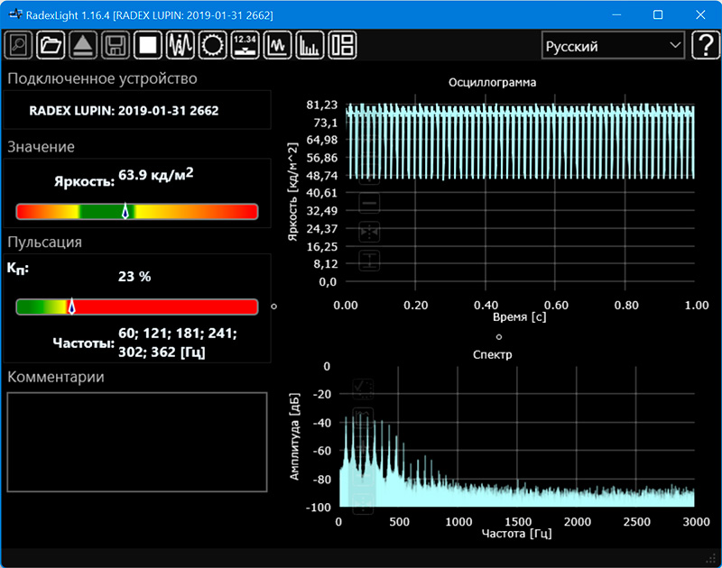Show the oscillogram chart view icon
Image resolution: width=722 pixels, height=568 pixels.
coord(277,45)
